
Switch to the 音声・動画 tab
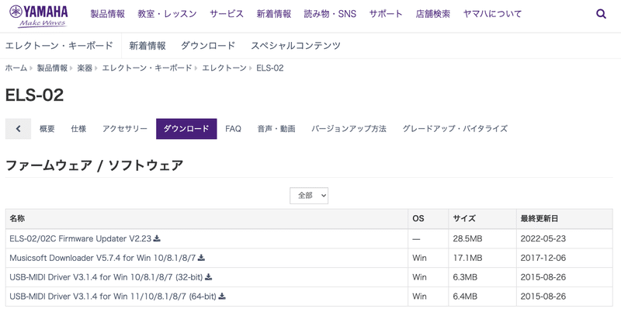pos(276,129)
